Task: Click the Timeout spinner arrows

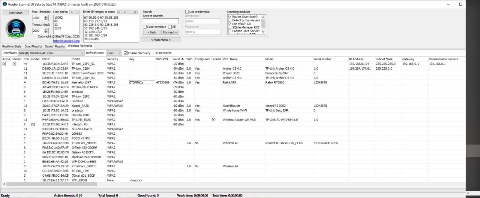Action: coord(46,31)
